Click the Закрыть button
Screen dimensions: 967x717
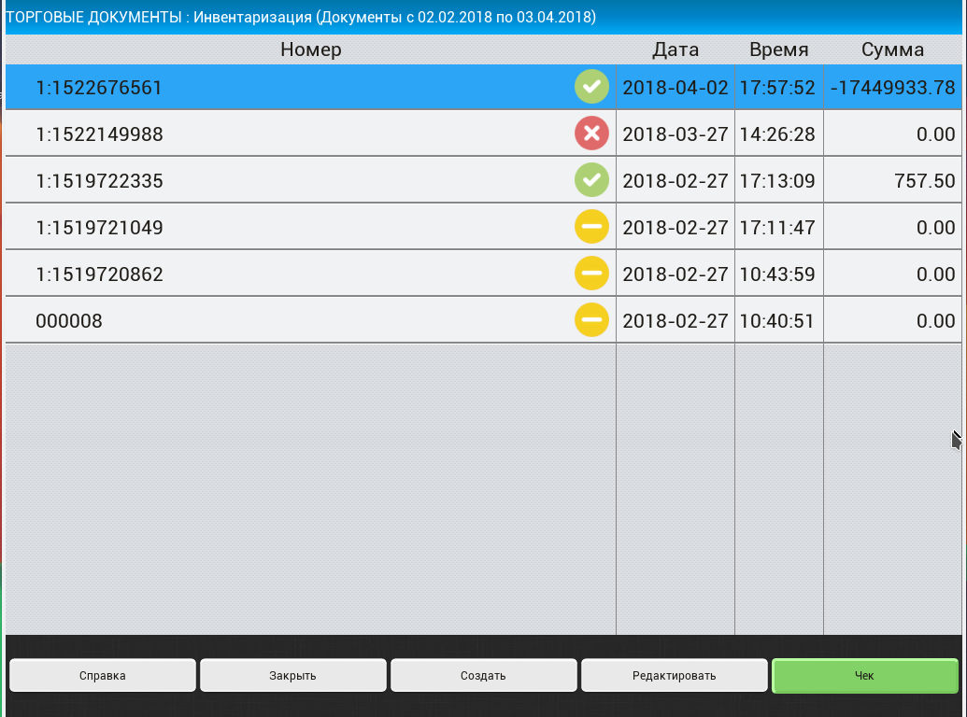[293, 676]
